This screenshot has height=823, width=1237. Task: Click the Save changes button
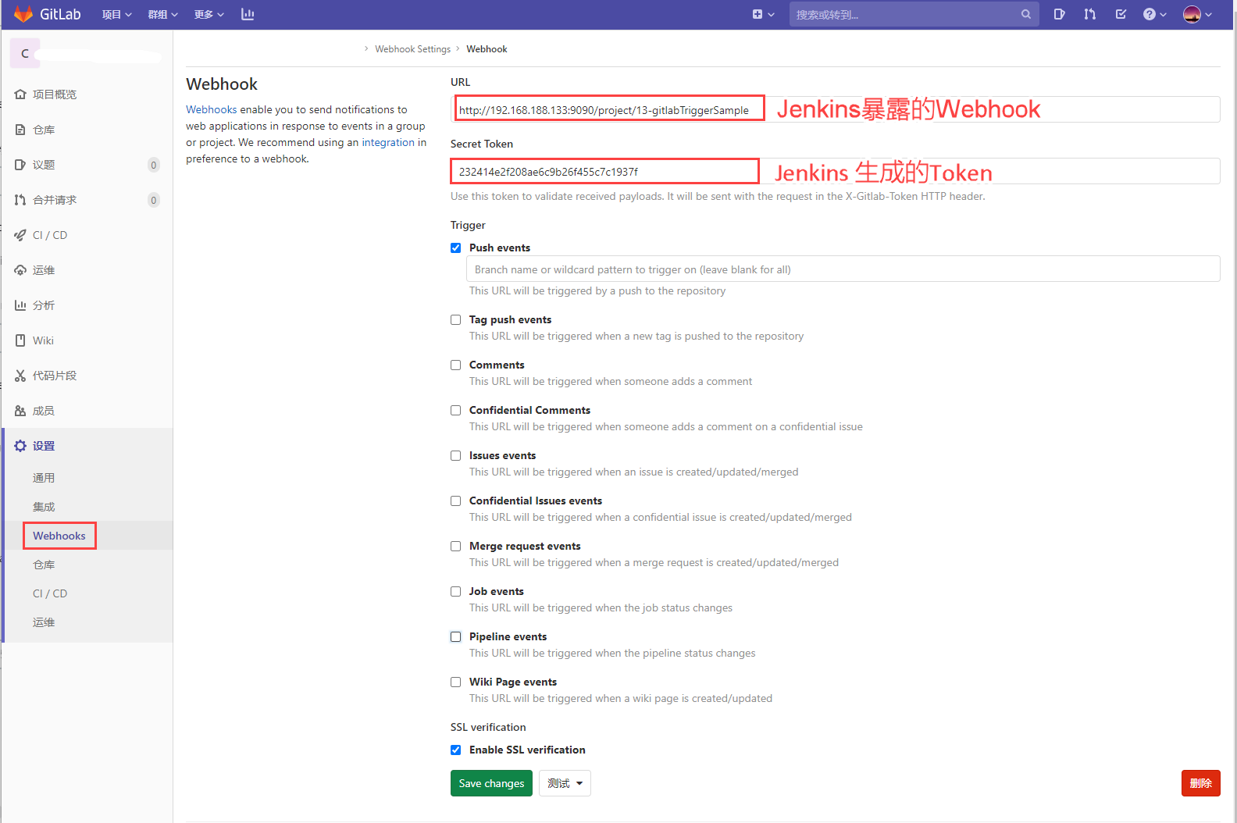[491, 783]
